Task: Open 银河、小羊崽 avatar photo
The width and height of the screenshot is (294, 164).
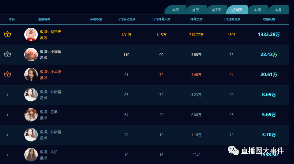Action: pyautogui.click(x=31, y=75)
